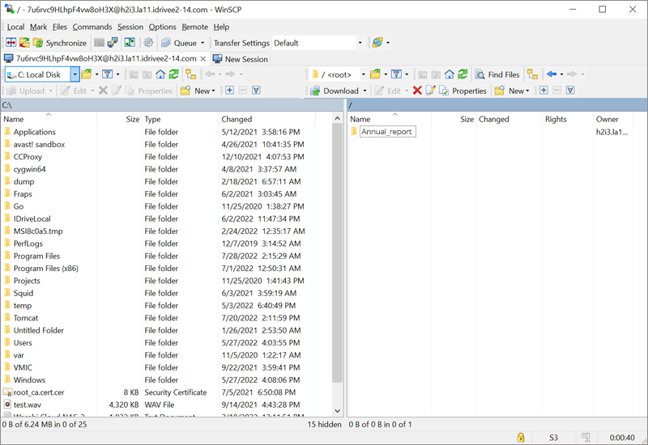Click the remote panel open directory icon
Image resolution: width=648 pixels, height=445 pixels.
point(375,74)
